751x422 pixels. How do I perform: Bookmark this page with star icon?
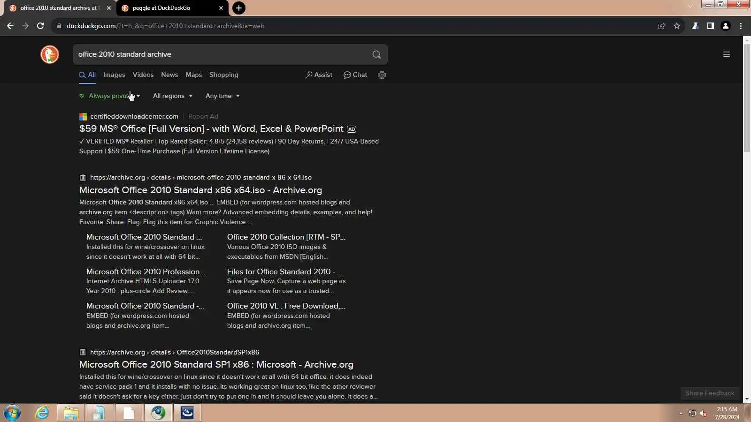click(x=677, y=26)
